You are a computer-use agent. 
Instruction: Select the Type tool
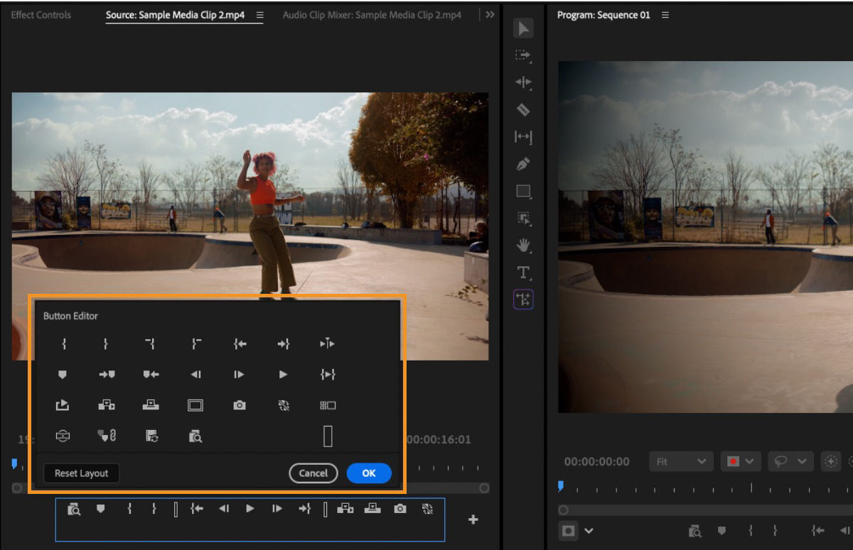[522, 273]
